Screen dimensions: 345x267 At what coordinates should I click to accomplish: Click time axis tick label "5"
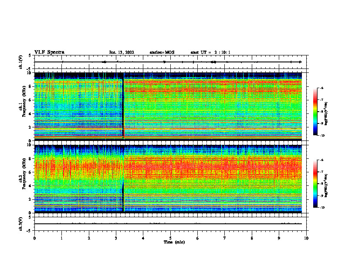170,238
